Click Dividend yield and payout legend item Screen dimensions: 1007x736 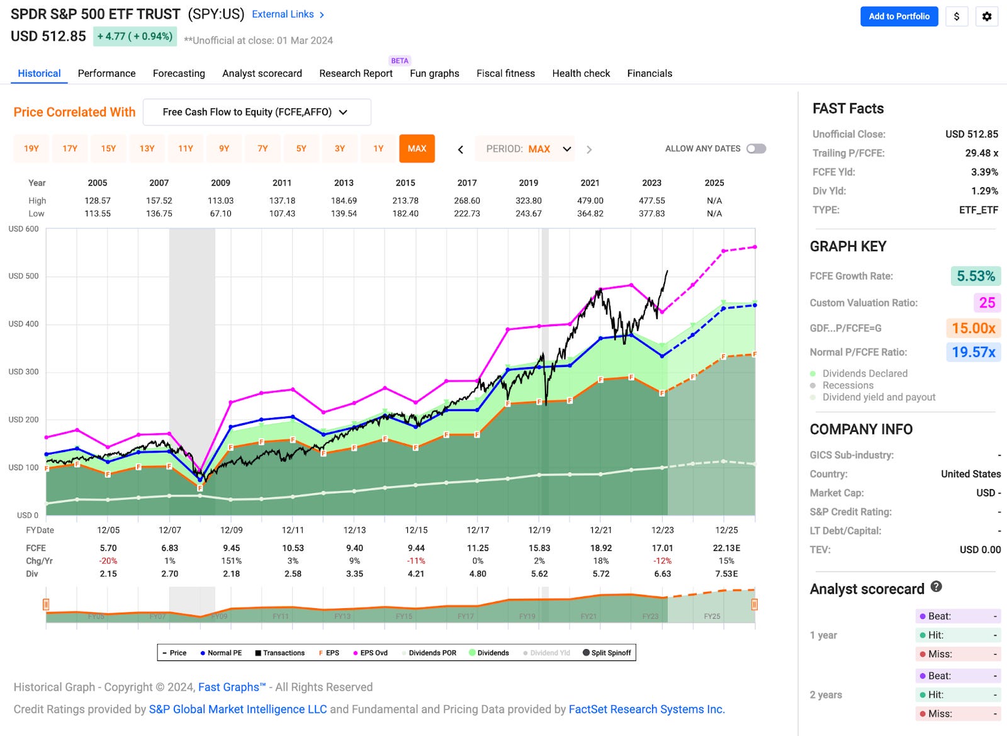tap(873, 397)
